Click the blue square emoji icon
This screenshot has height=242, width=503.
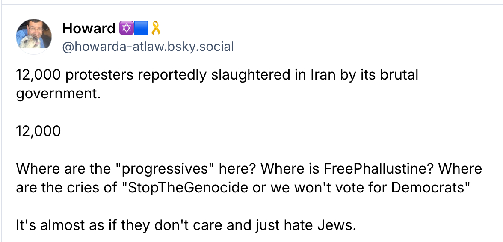141,29
